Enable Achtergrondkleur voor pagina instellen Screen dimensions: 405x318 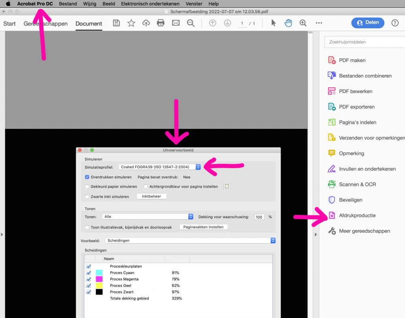coord(146,187)
